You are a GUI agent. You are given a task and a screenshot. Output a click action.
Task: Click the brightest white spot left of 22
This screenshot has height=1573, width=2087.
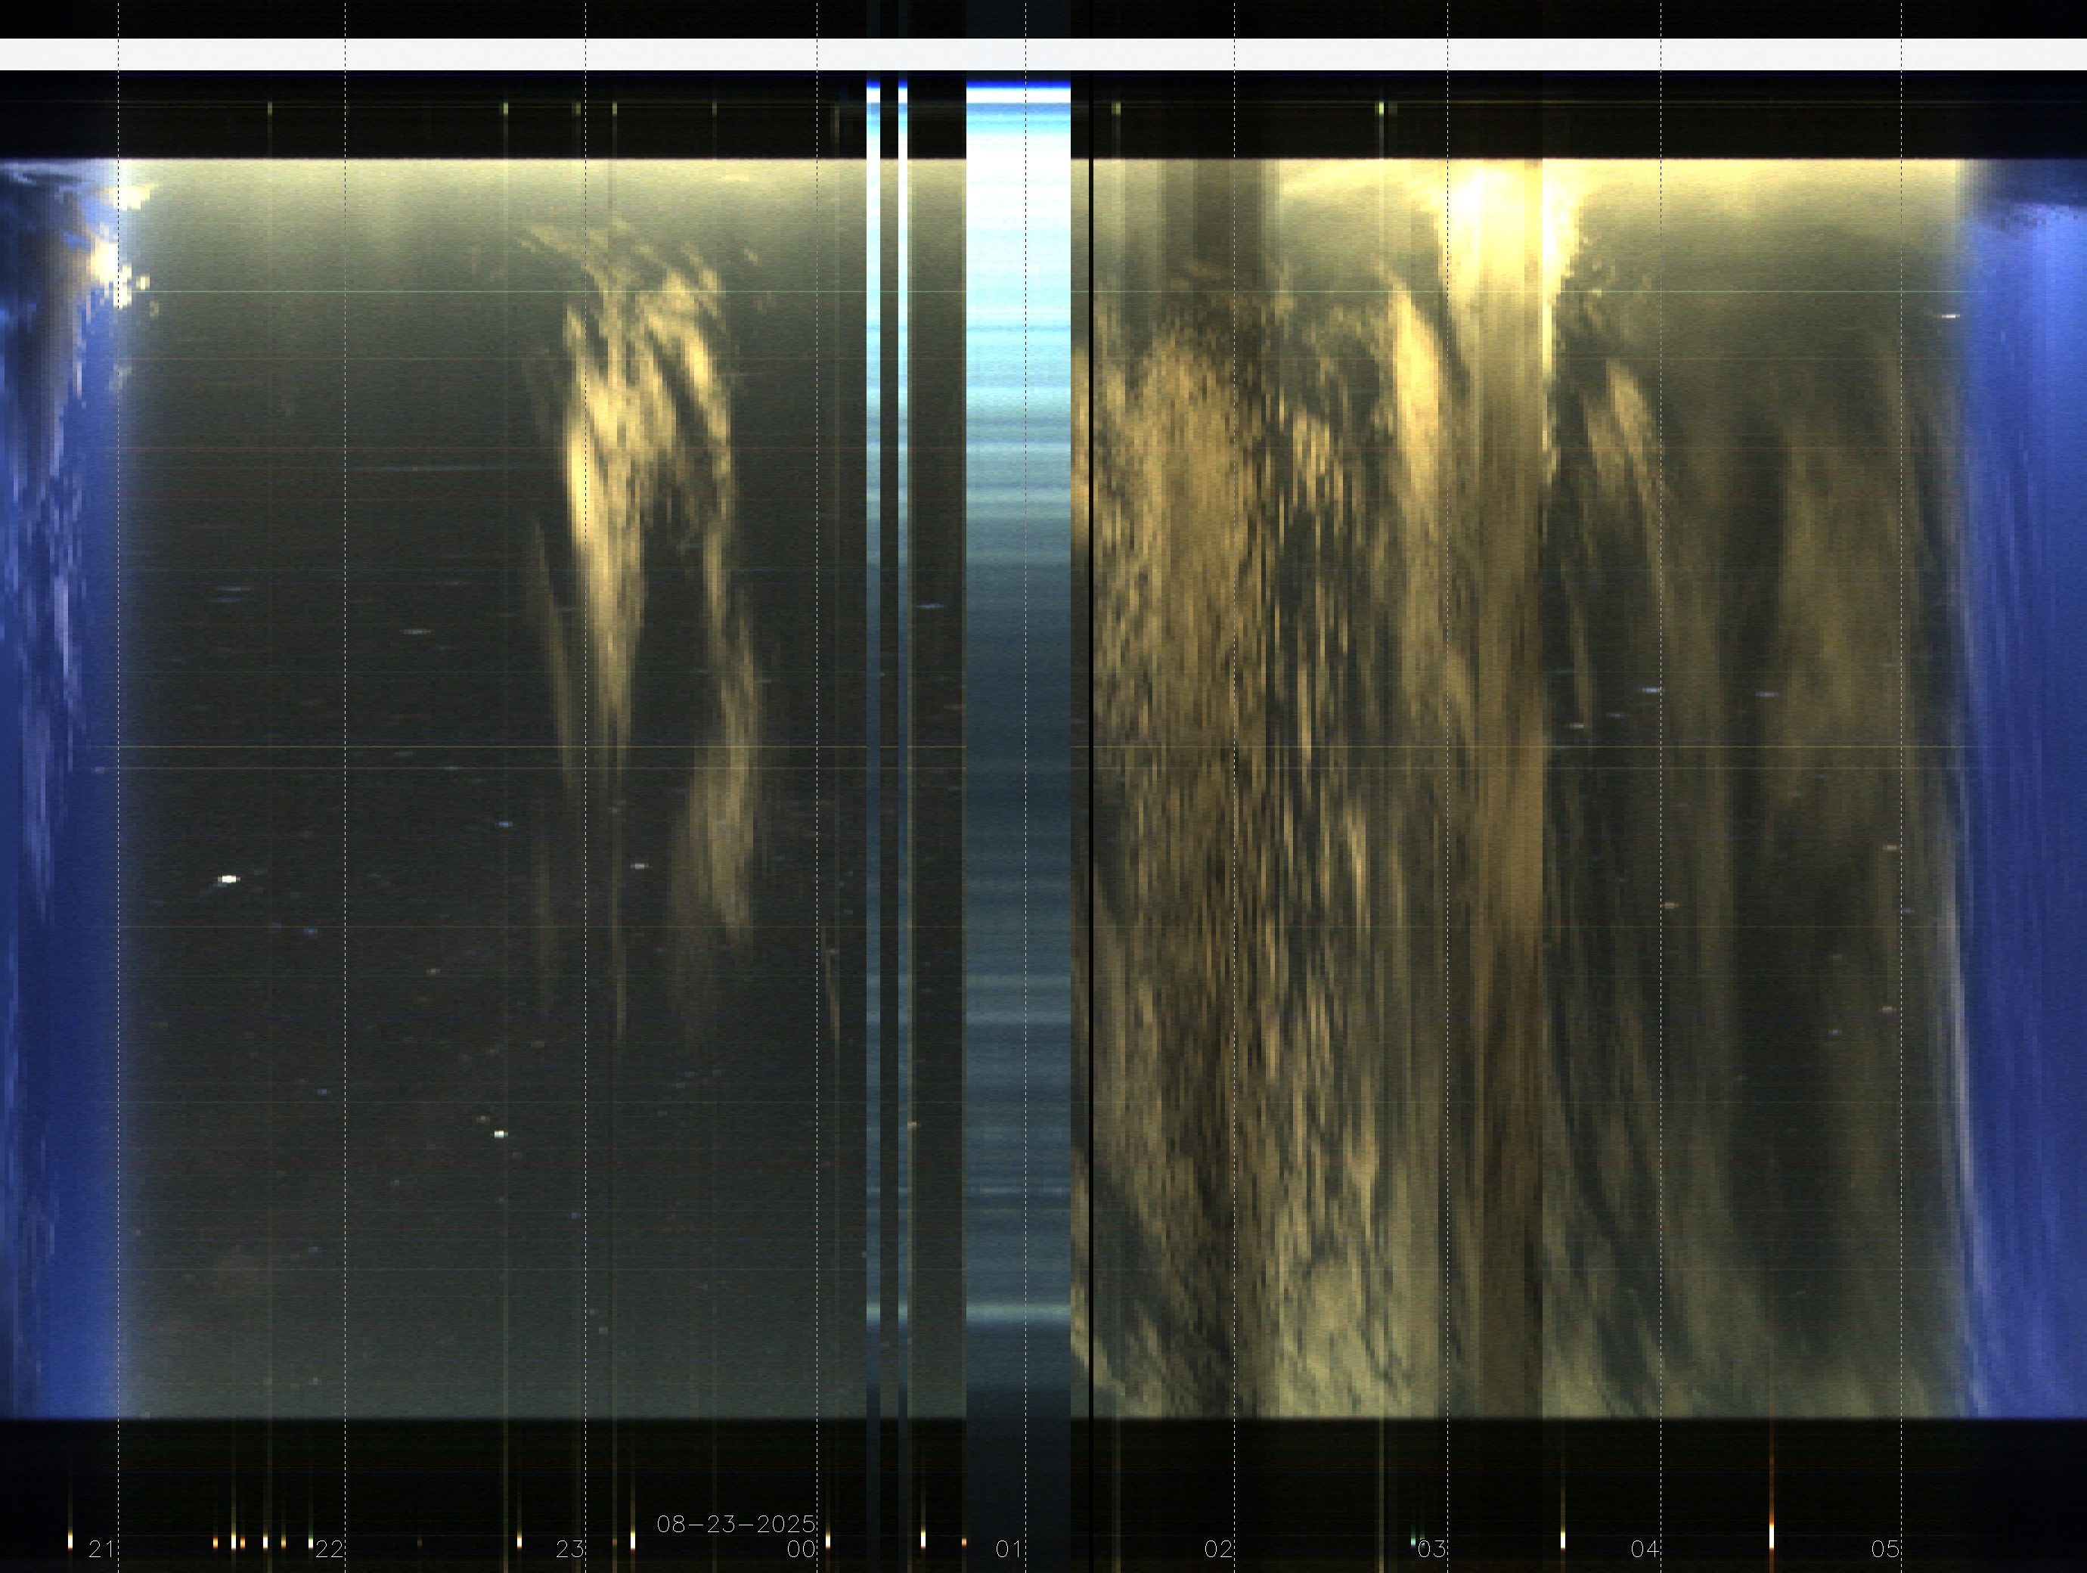click(x=228, y=880)
